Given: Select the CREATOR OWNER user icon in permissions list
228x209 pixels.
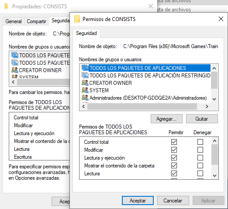Looking at the screenshot, I should tap(85, 83).
